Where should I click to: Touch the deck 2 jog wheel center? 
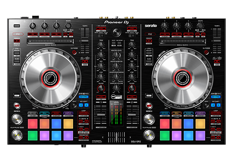(182, 78)
